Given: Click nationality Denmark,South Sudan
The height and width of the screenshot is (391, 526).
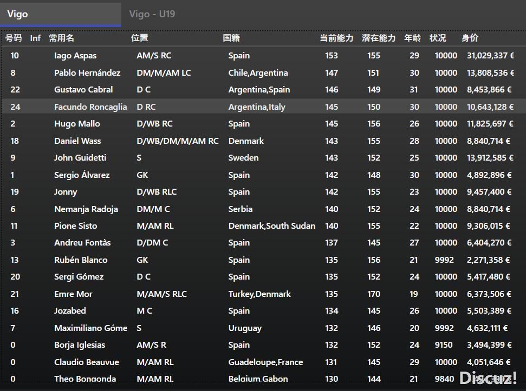Looking at the screenshot, I should pos(272,226).
